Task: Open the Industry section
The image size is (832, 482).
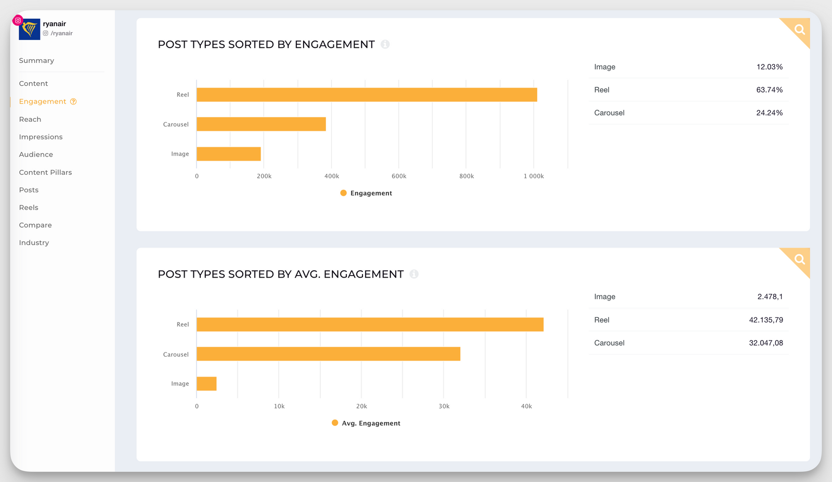Action: (x=34, y=242)
